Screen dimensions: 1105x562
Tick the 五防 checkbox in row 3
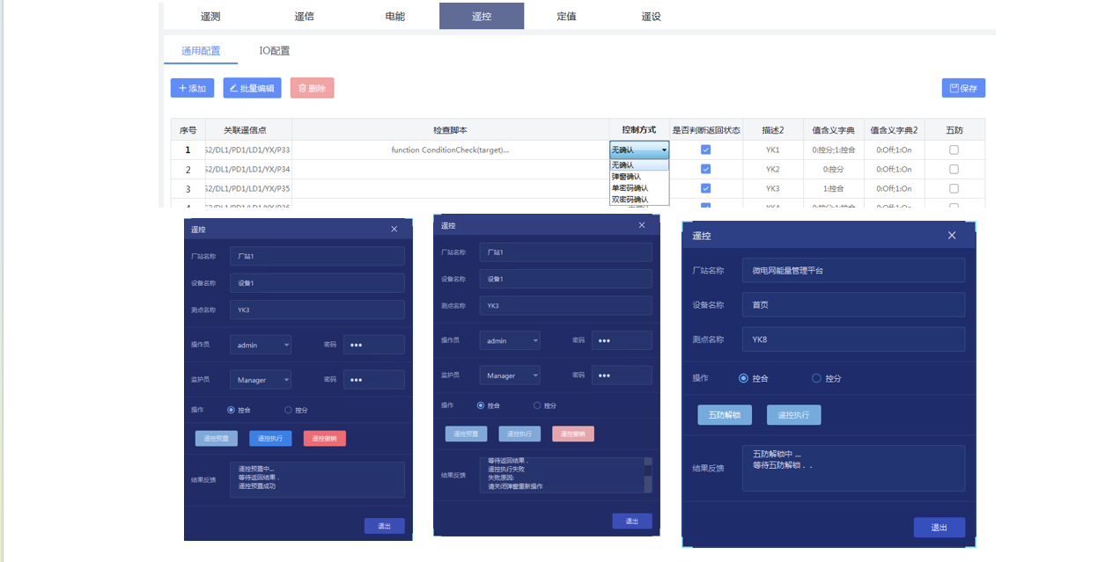[x=954, y=188]
